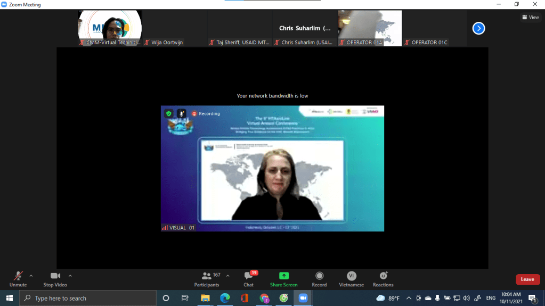Open the Participants panel

207,278
